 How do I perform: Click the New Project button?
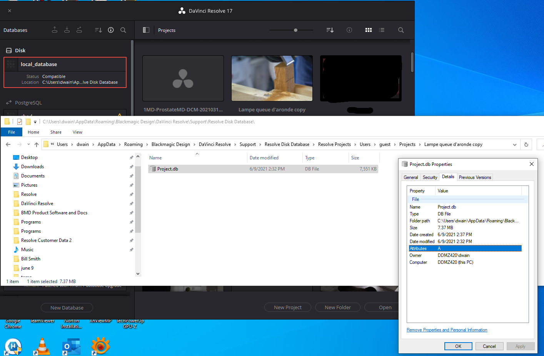click(x=288, y=307)
